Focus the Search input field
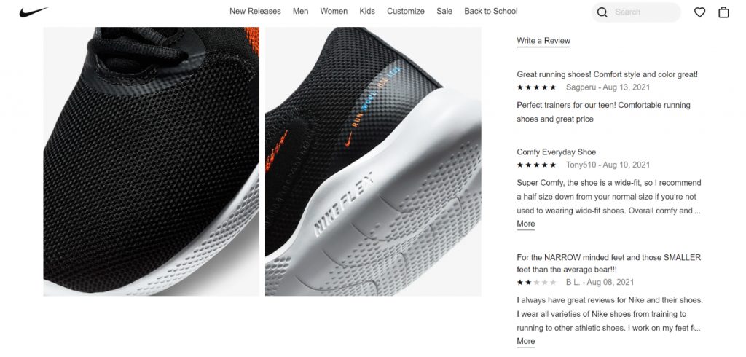The image size is (746, 357). [x=643, y=12]
